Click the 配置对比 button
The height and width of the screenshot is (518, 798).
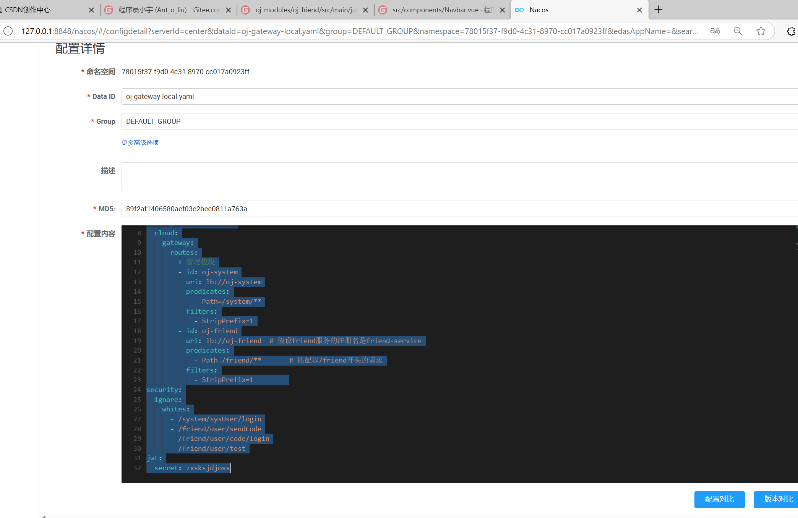point(719,499)
